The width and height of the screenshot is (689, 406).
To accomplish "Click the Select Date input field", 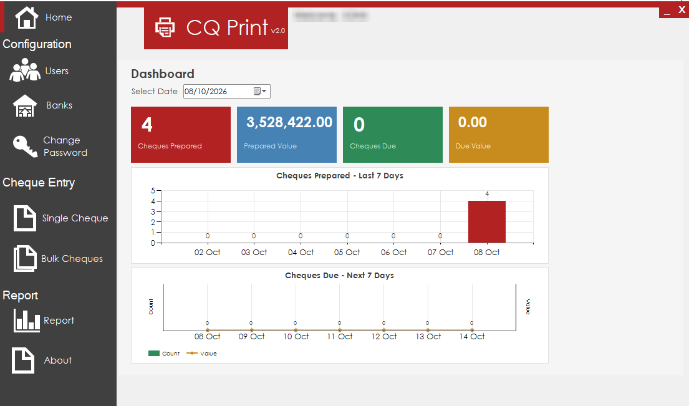I will pos(227,92).
